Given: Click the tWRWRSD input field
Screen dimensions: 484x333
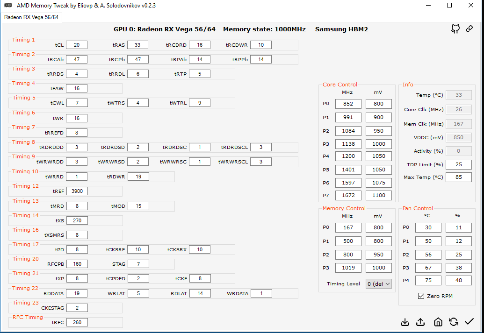Looking at the screenshot, I should (137, 162).
